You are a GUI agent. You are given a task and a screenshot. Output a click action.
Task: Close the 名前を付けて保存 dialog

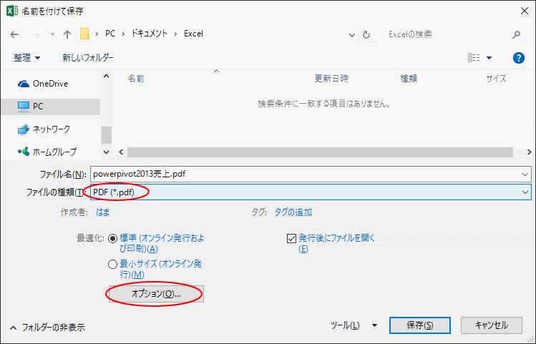[525, 11]
